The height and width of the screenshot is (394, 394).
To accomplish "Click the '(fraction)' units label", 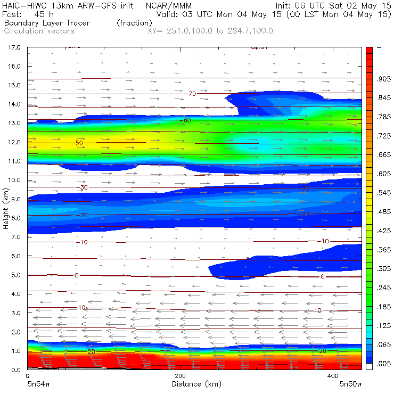I will (134, 23).
